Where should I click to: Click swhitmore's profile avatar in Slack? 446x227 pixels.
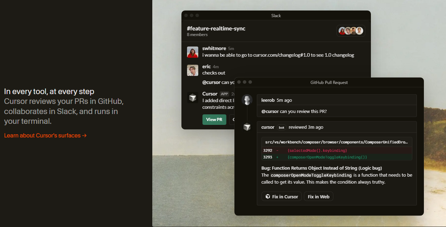pyautogui.click(x=193, y=52)
